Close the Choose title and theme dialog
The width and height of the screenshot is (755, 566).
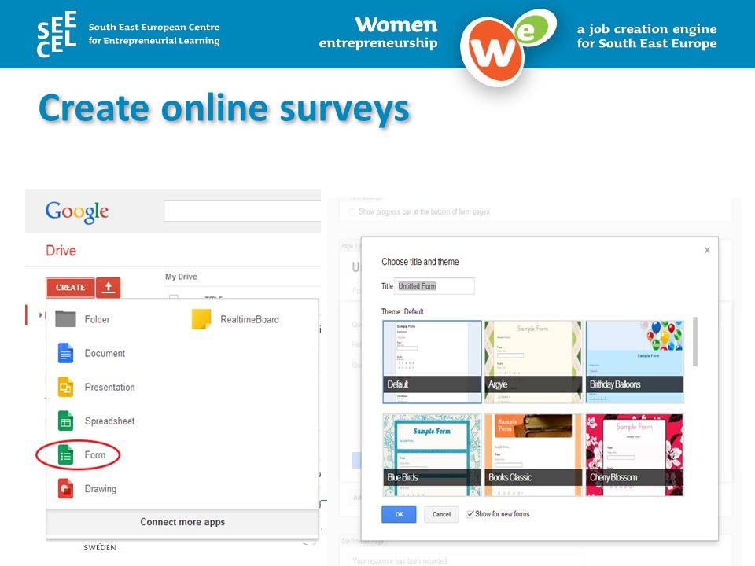(707, 250)
